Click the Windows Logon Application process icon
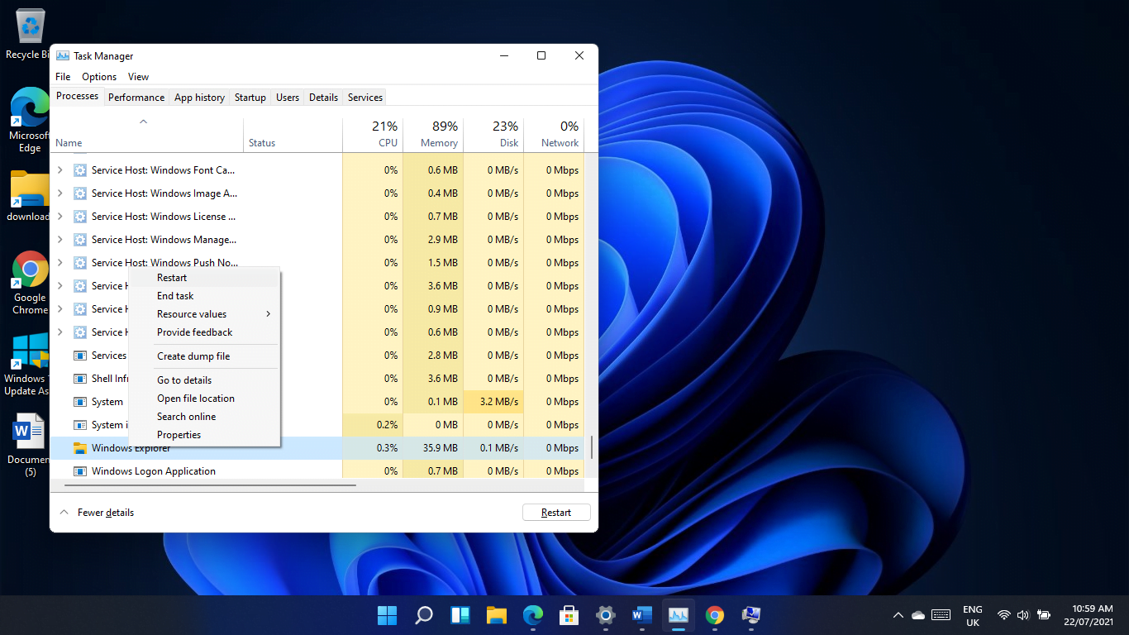The image size is (1129, 635). point(80,470)
